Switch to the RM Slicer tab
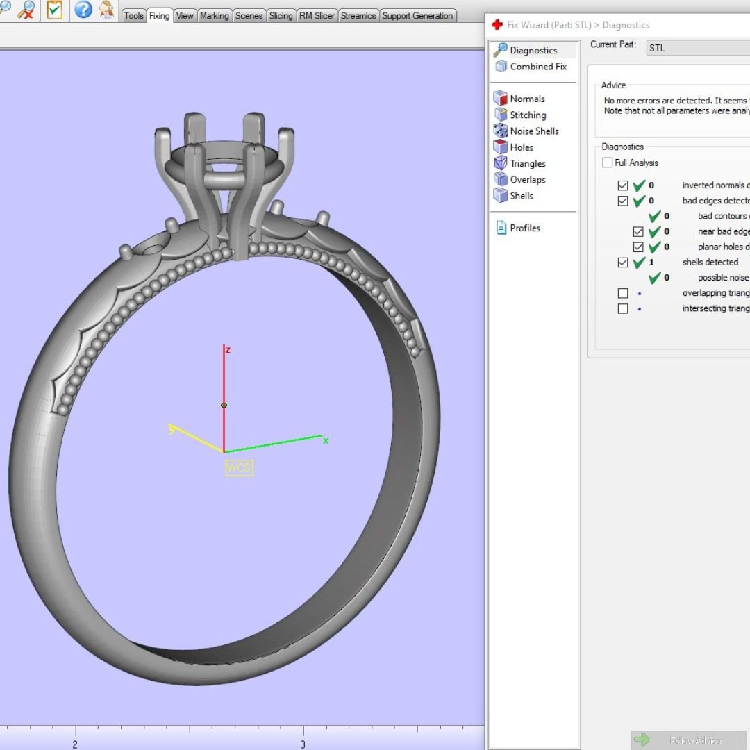This screenshot has height=750, width=750. click(317, 16)
